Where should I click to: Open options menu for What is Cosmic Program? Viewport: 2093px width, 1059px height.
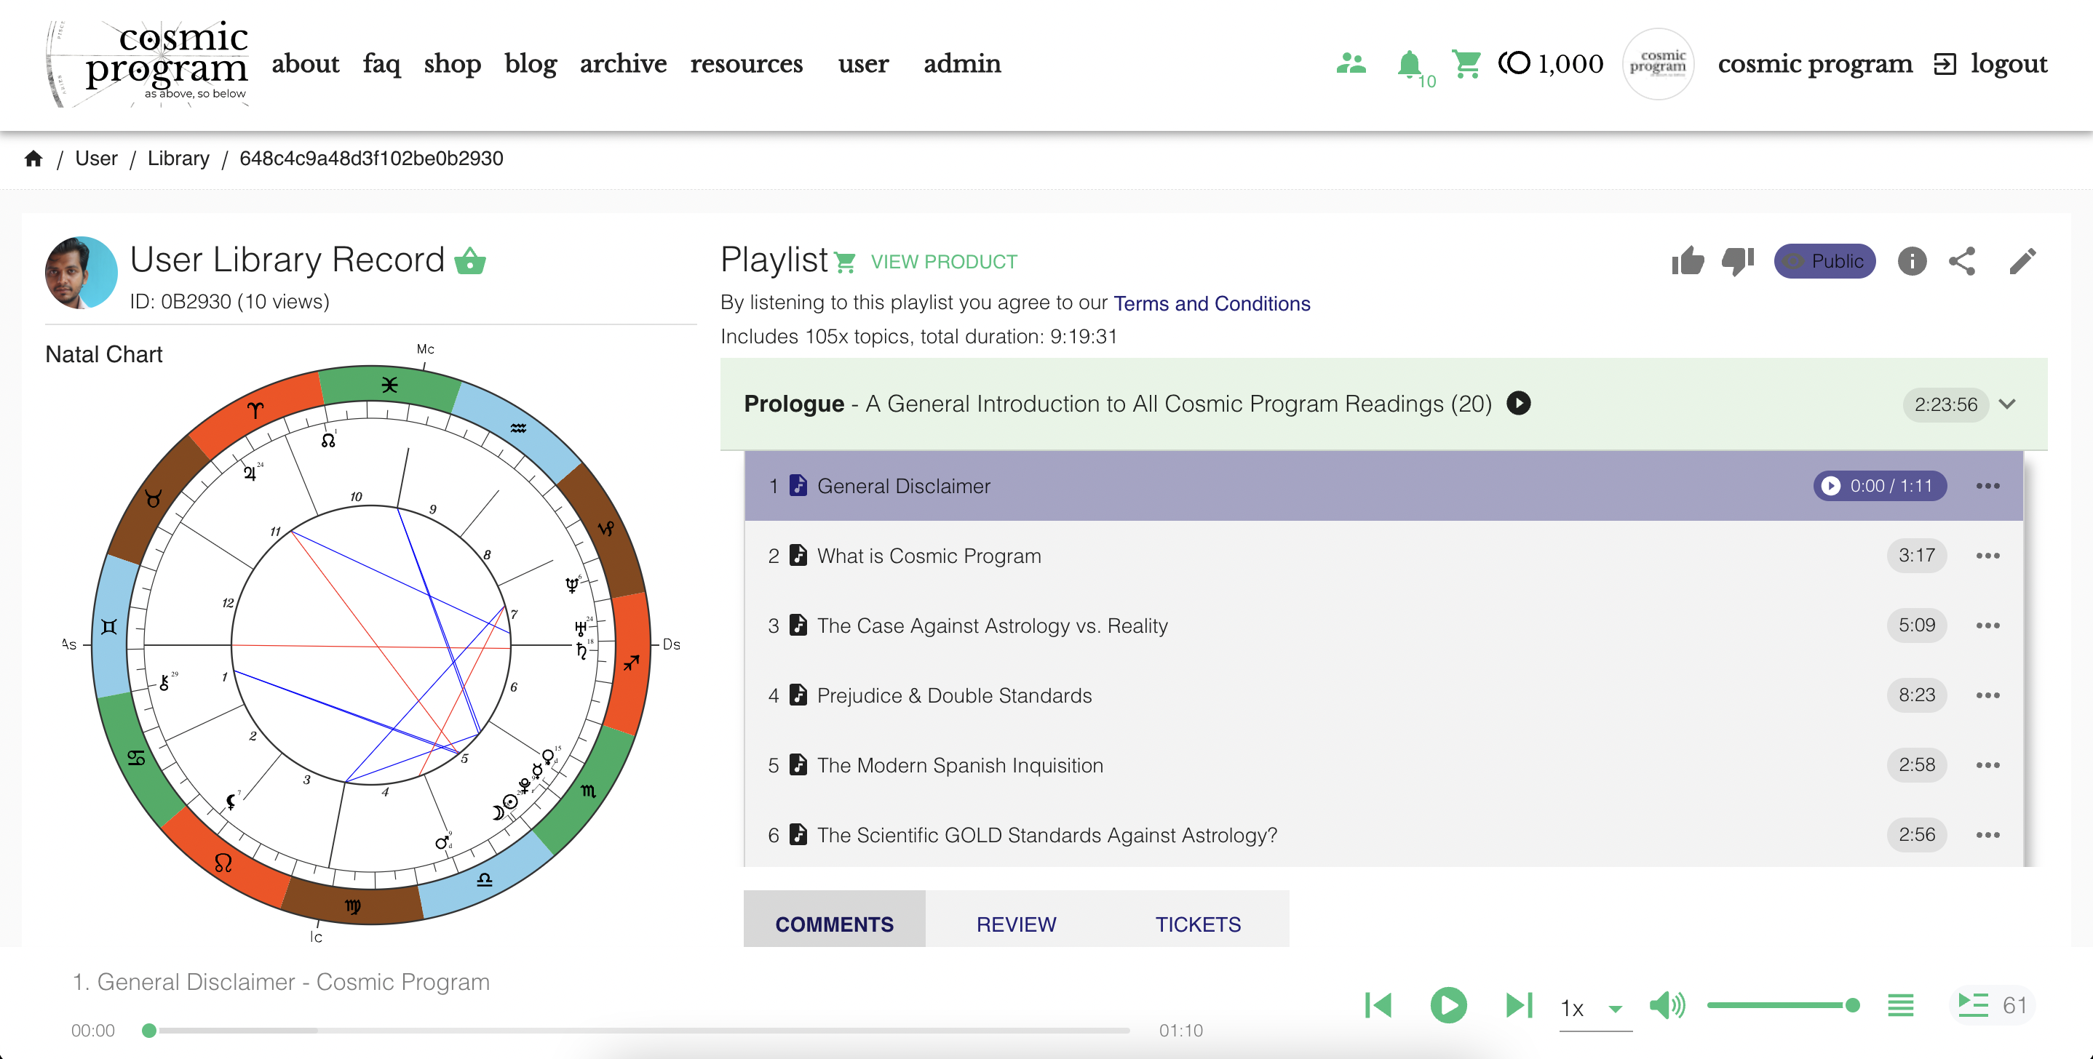pyautogui.click(x=1987, y=556)
